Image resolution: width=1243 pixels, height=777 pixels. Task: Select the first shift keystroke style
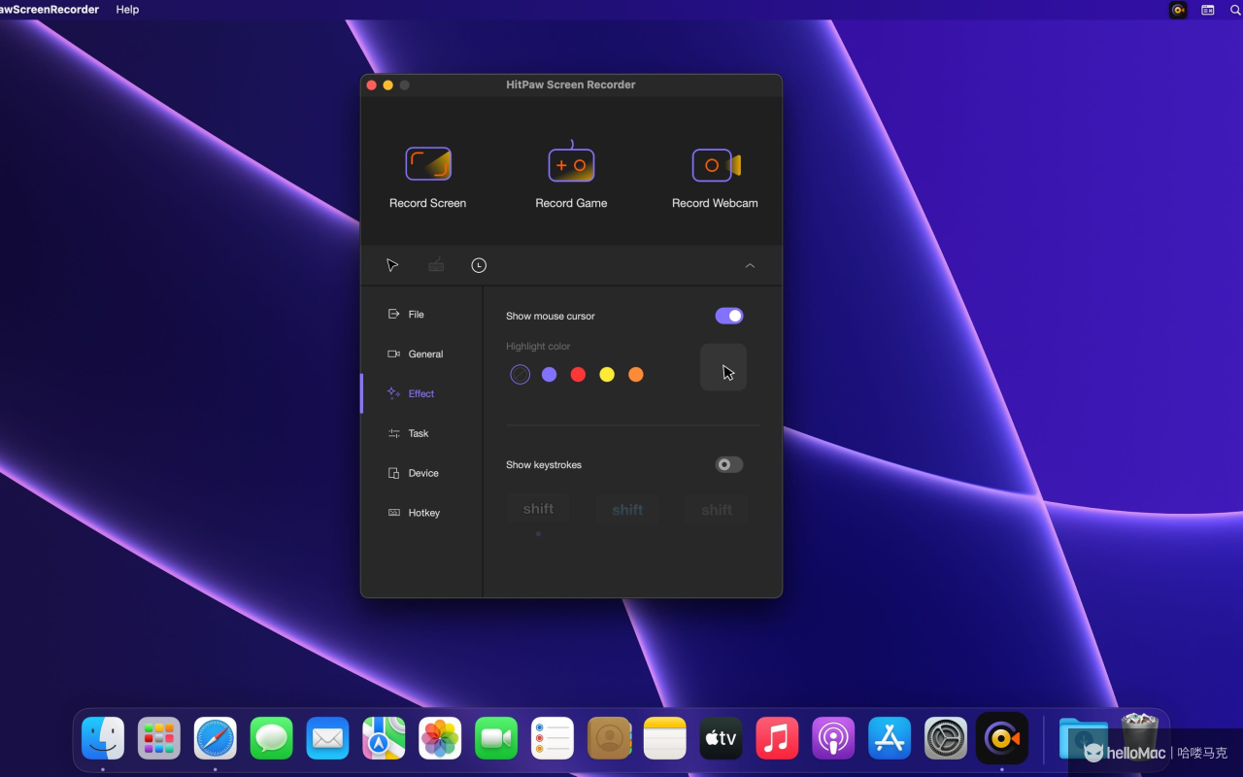point(538,509)
